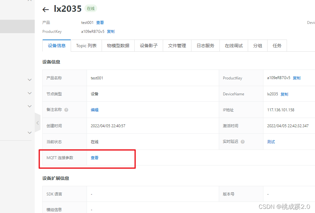Select 创建时间 value 2022/04/05 22:40:57
315x213 pixels.
click(x=108, y=126)
